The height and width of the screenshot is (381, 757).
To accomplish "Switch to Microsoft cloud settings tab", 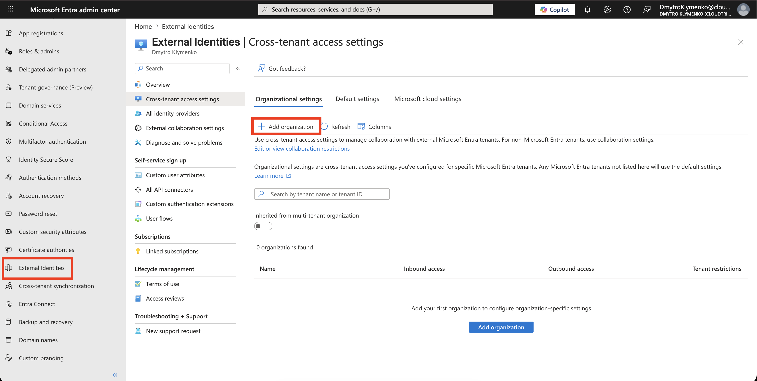I will [x=428, y=99].
